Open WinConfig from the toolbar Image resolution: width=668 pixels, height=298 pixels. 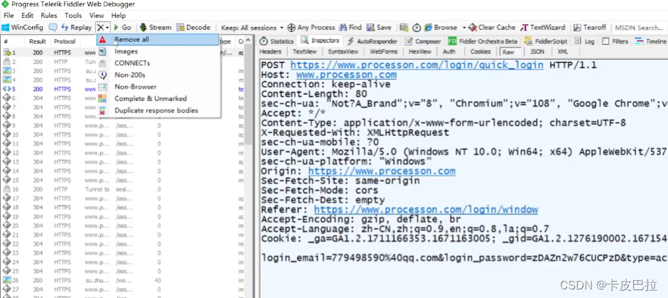pyautogui.click(x=23, y=27)
